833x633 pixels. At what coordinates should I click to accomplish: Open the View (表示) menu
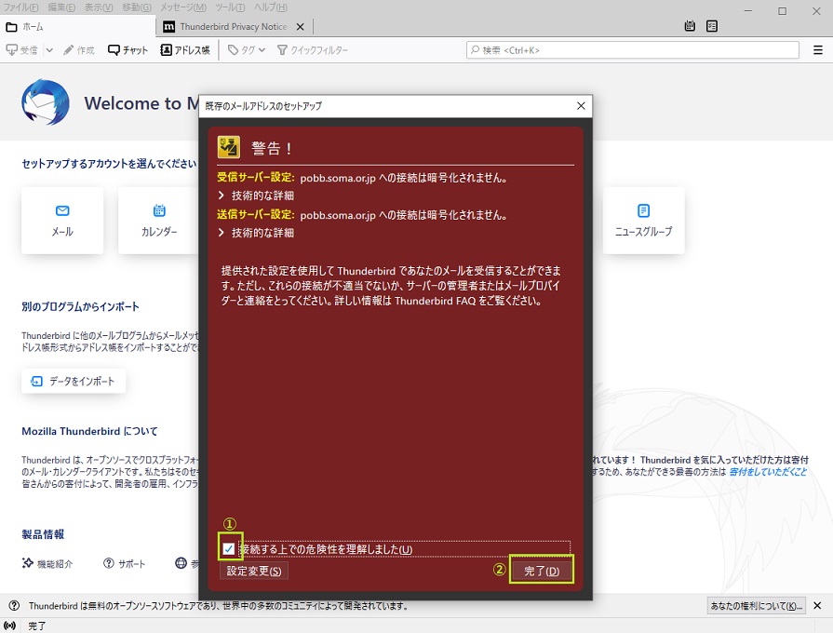click(99, 7)
